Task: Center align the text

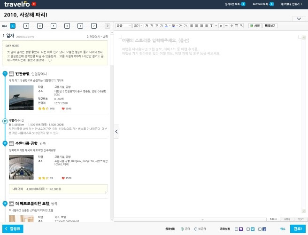Action: click(x=197, y=26)
